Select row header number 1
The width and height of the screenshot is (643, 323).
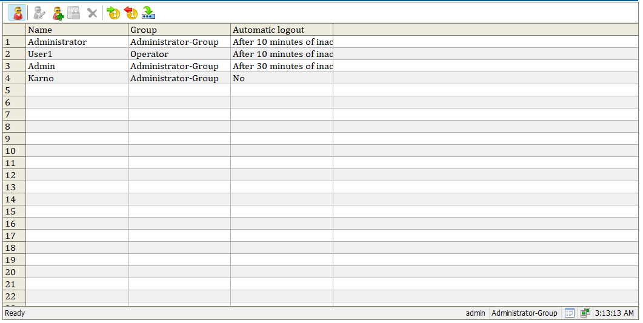[15, 42]
